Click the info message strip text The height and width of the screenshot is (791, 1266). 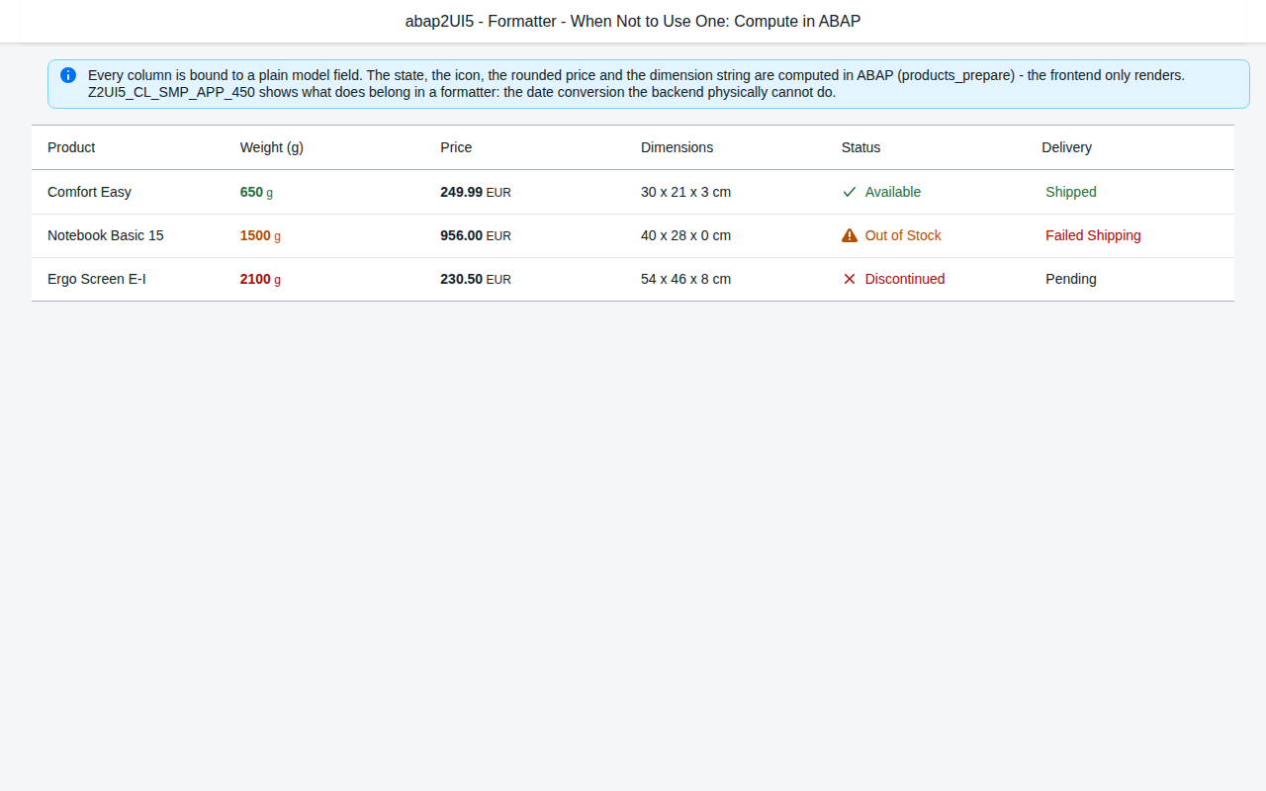pos(636,84)
